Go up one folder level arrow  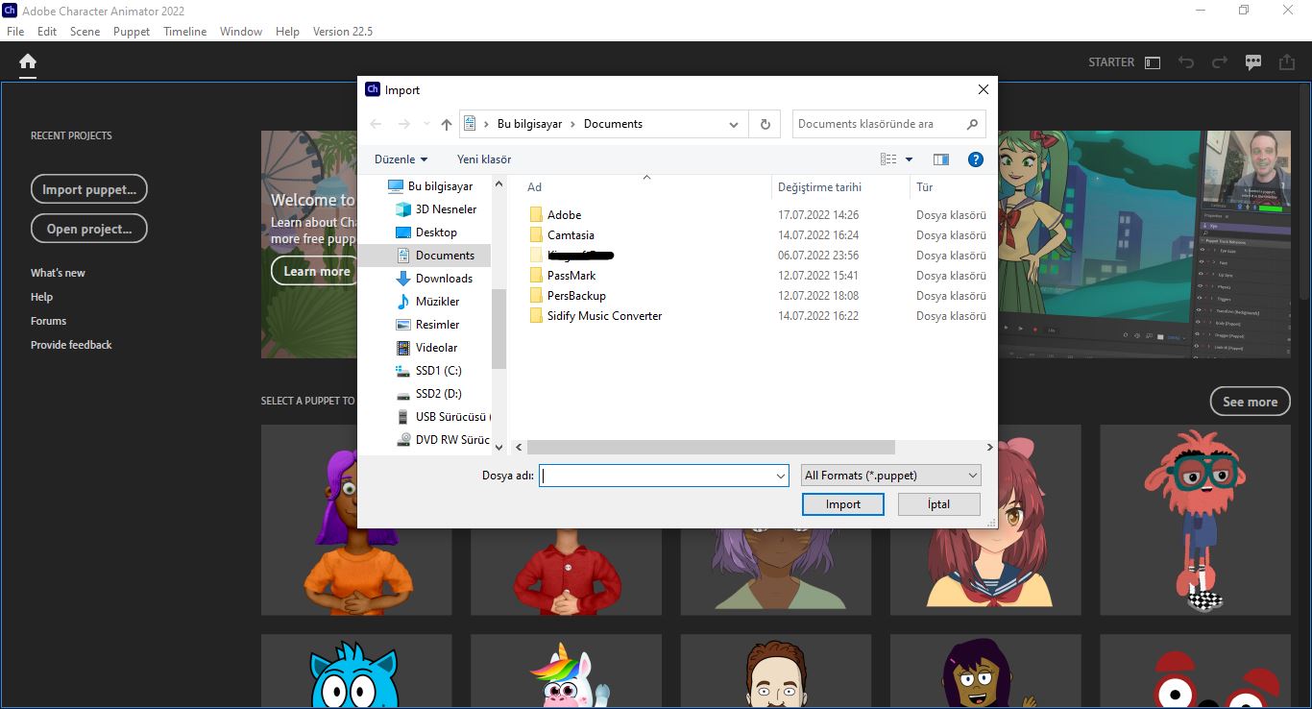click(x=447, y=124)
